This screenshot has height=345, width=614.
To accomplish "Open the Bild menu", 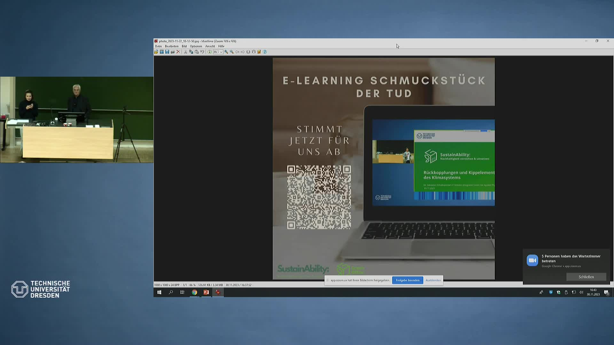I will coord(184,46).
